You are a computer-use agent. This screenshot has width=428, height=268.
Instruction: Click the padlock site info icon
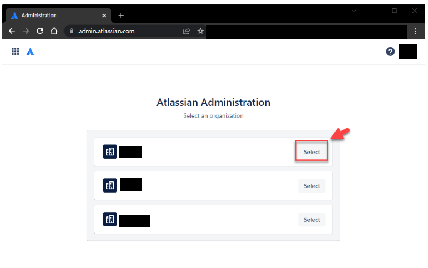pyautogui.click(x=71, y=31)
